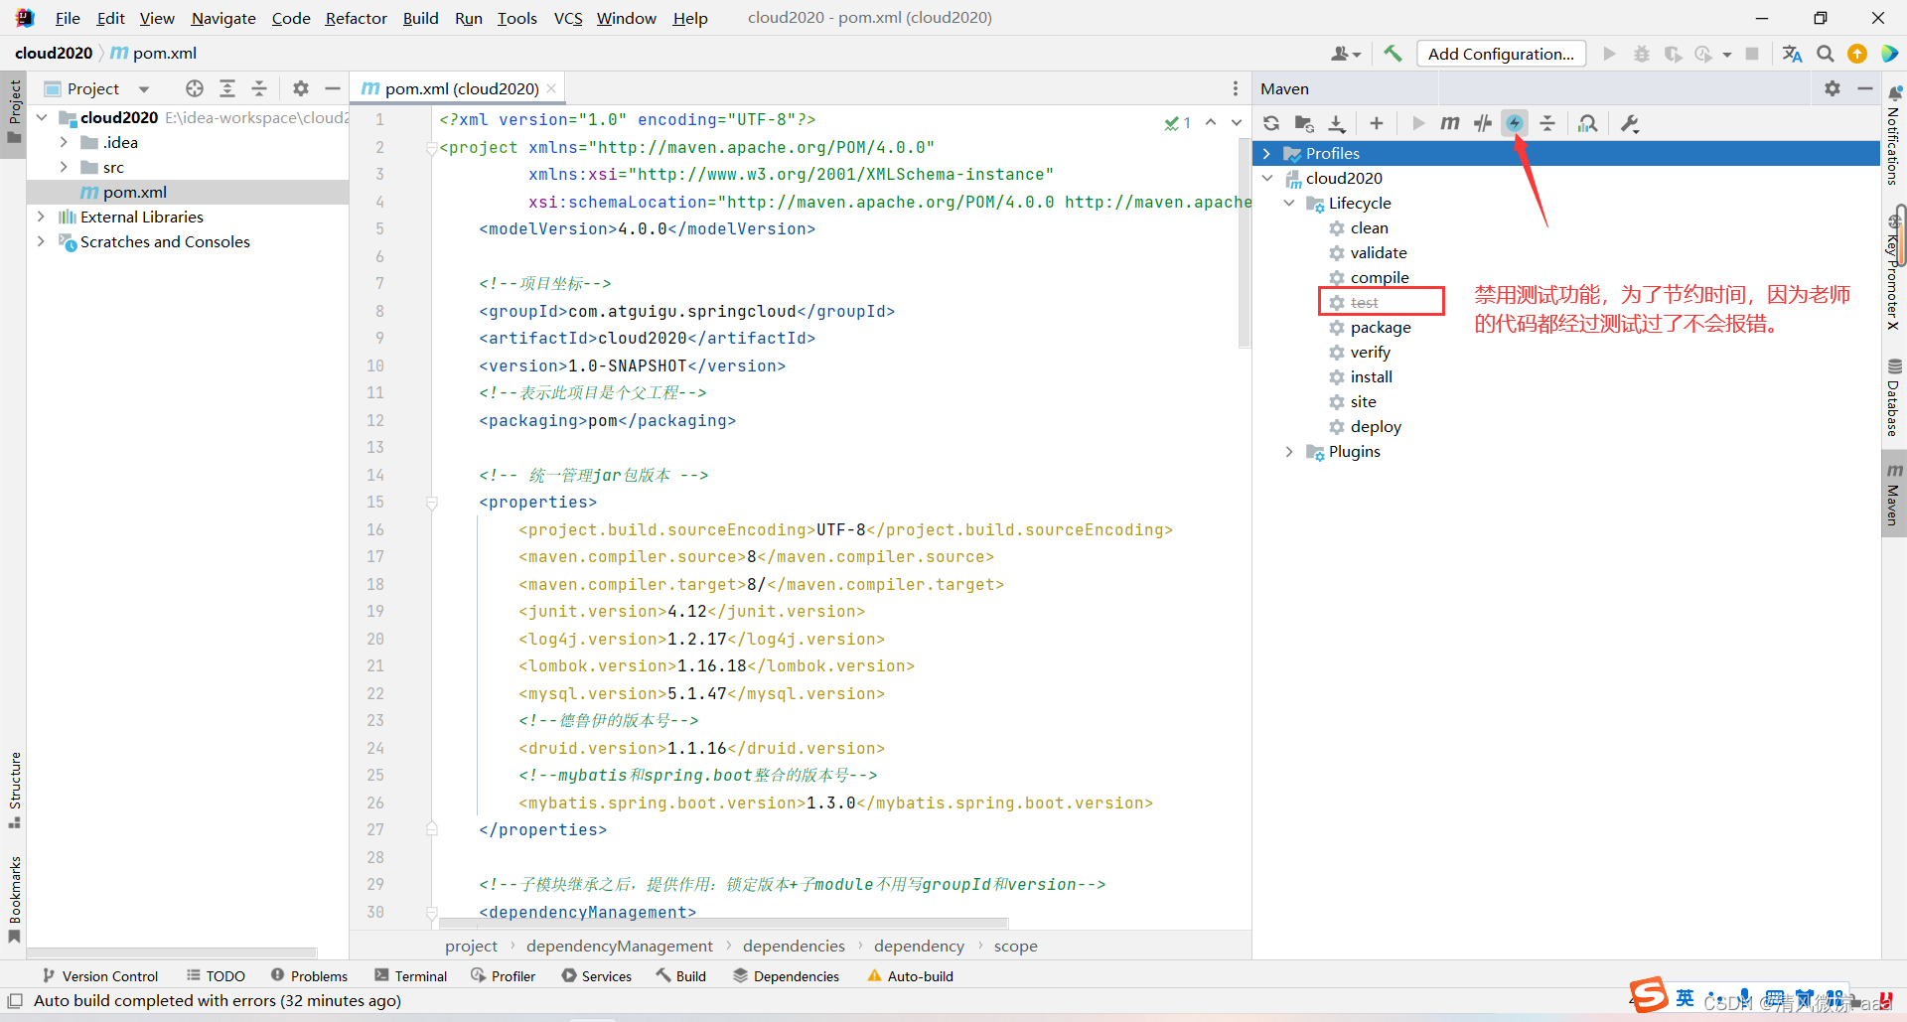Go to previous highlighted problem arrow
The image size is (1907, 1022).
point(1211,122)
